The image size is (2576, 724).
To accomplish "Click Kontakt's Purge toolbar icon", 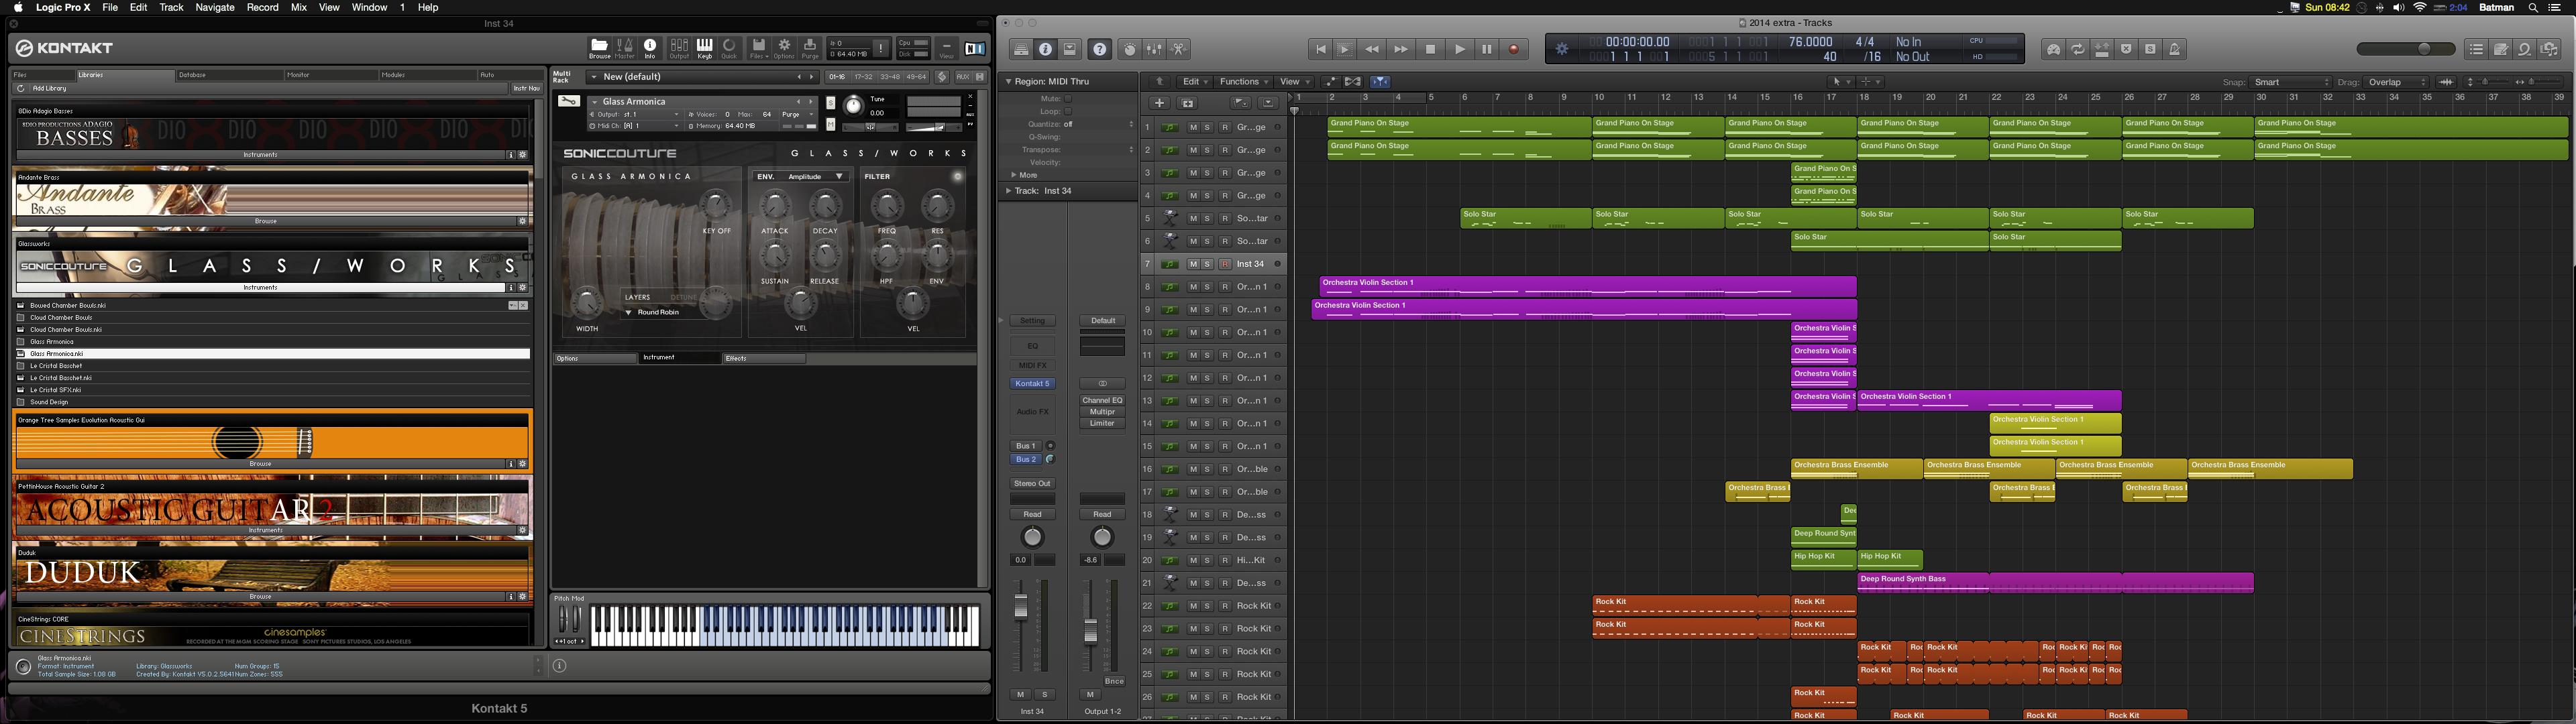I will click(810, 47).
